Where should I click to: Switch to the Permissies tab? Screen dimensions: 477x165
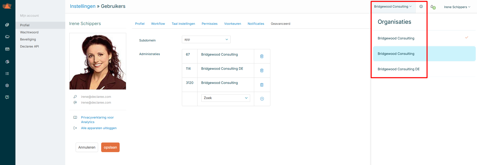(x=209, y=24)
